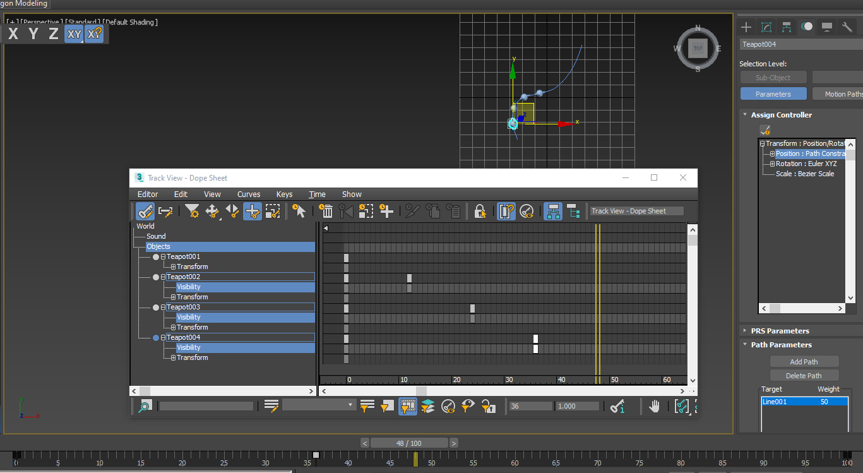The width and height of the screenshot is (863, 473).
Task: Toggle the Lock Selection padlock
Action: point(480,211)
